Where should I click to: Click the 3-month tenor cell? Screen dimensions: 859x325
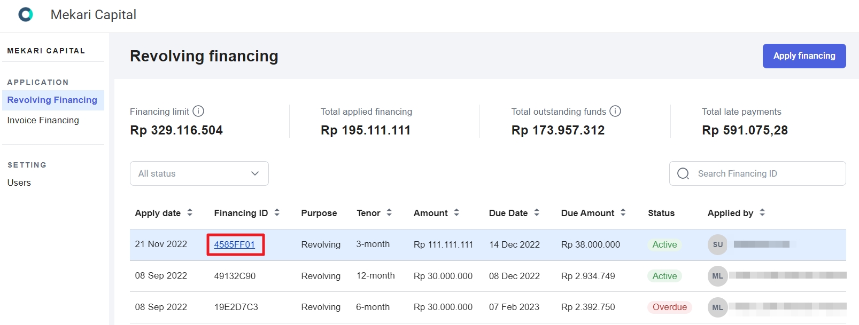(x=373, y=244)
